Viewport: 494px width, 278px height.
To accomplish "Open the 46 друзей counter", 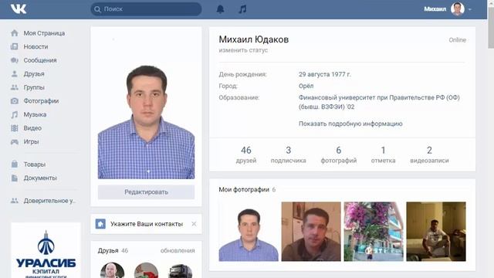I will (246, 154).
